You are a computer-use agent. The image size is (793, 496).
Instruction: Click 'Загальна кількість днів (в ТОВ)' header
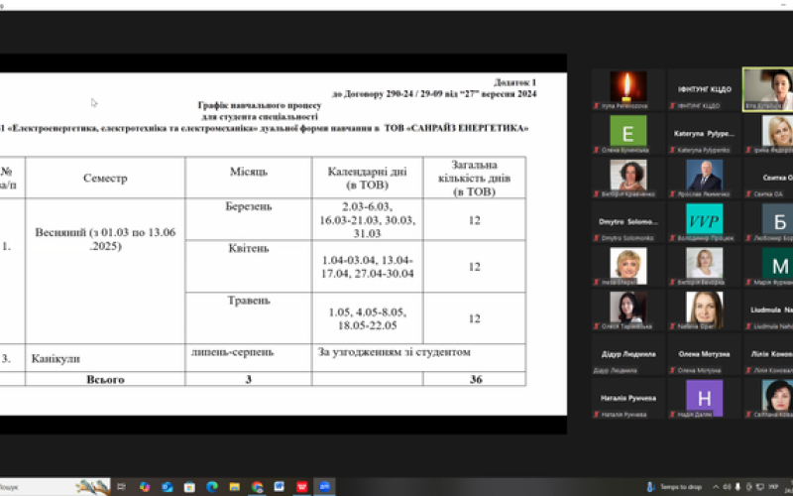475,179
